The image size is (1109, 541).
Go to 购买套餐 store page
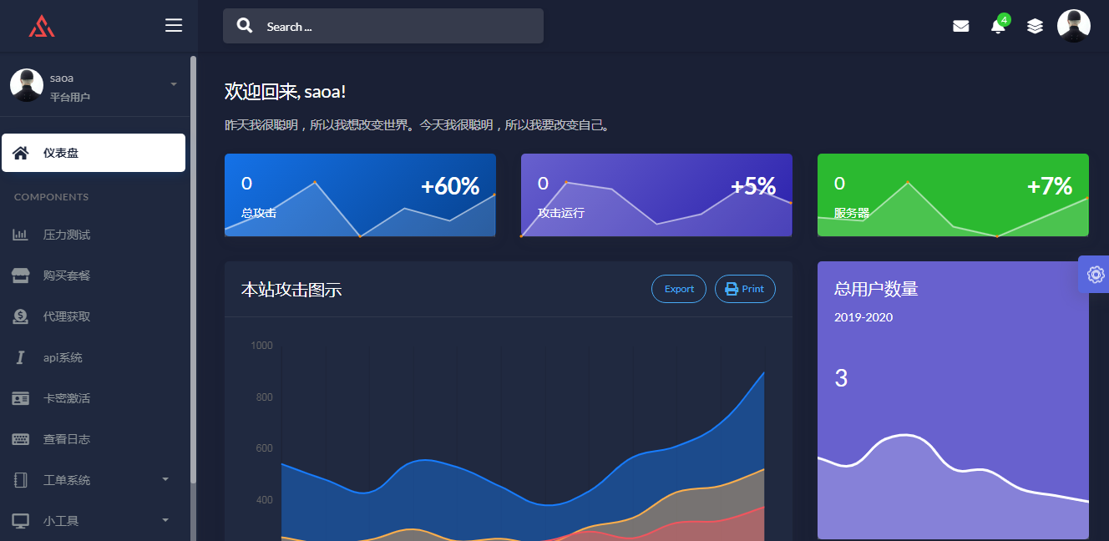point(67,276)
